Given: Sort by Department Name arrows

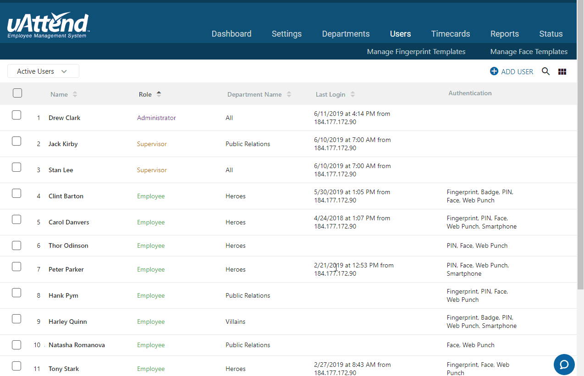Looking at the screenshot, I should (x=289, y=94).
